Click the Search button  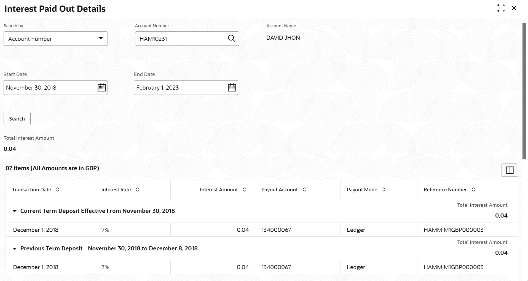coord(17,119)
